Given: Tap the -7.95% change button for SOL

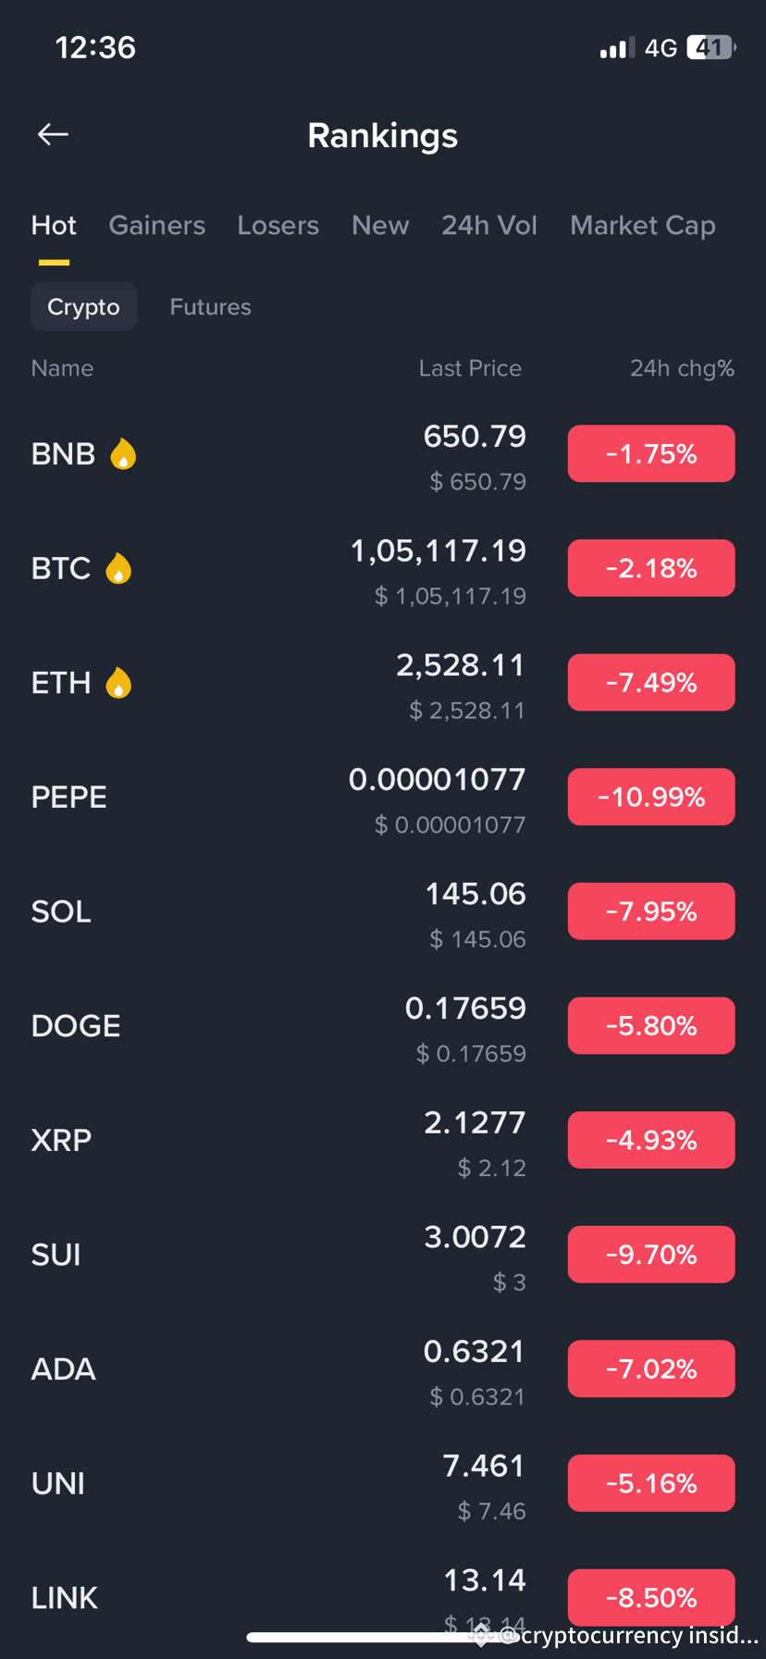Looking at the screenshot, I should point(651,911).
